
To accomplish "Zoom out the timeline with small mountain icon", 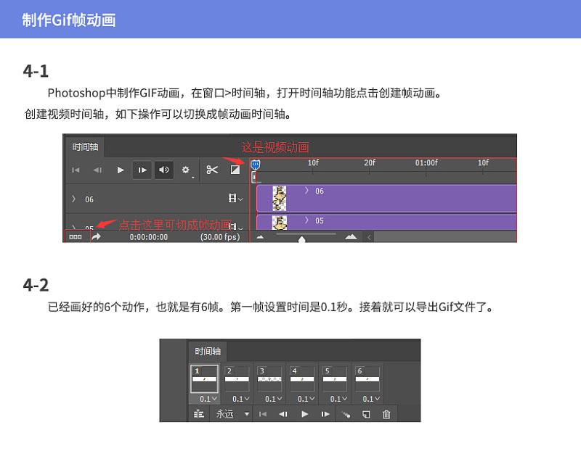I will tap(260, 237).
